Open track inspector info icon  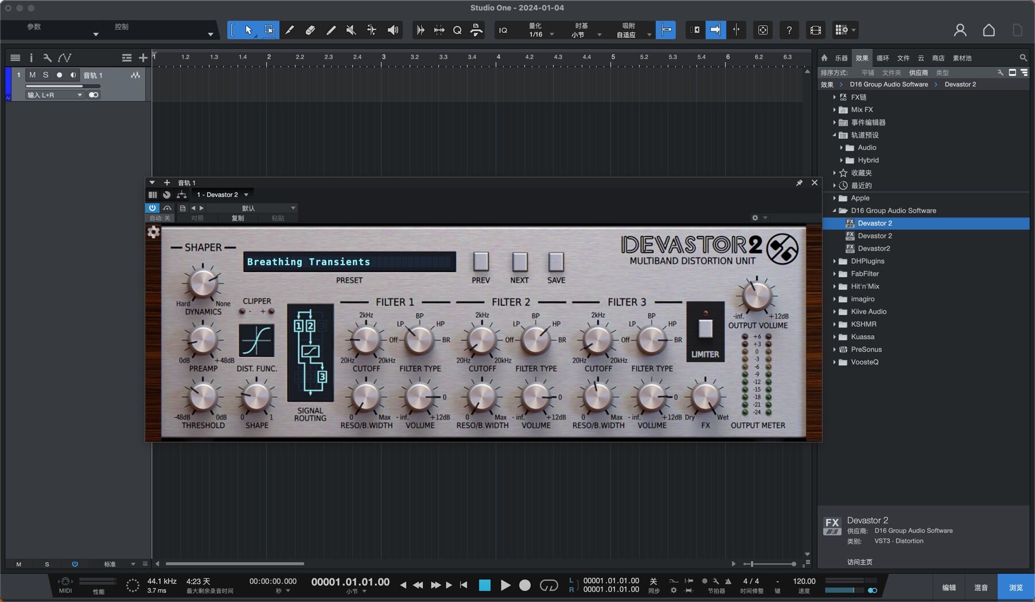coord(31,57)
